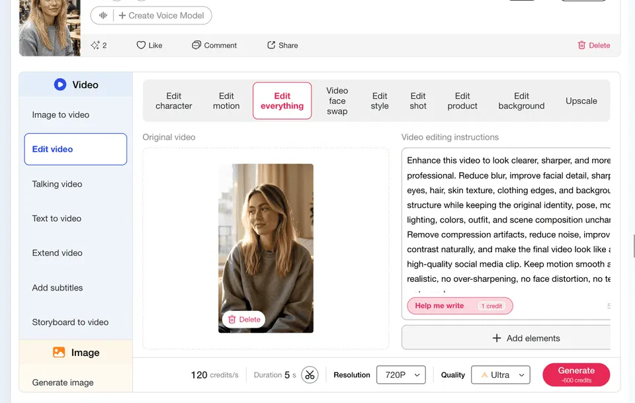Click the page scrollbar thumb

tap(634, 246)
